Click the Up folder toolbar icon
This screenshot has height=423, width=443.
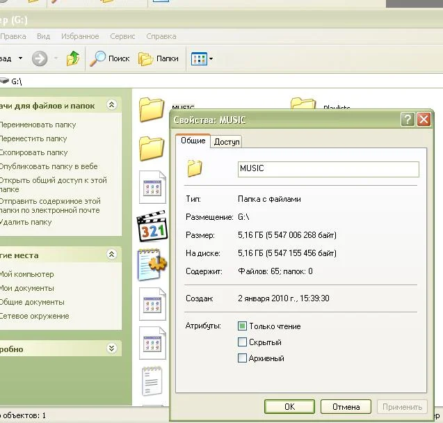coord(73,59)
